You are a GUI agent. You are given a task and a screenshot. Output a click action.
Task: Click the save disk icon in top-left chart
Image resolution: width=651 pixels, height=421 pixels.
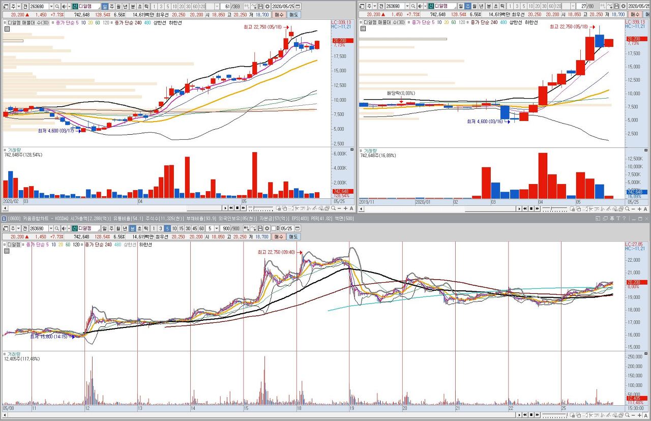coord(260,6)
